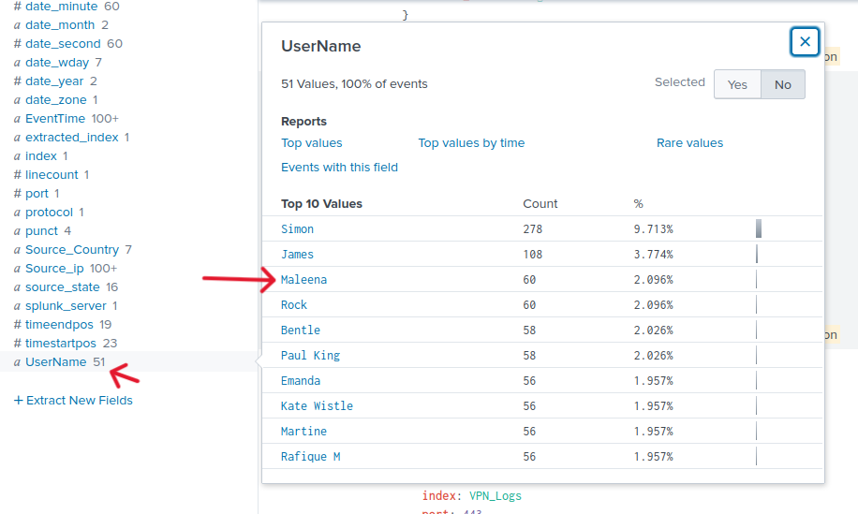This screenshot has height=514, width=858.
Task: Select Maleena from top values
Action: point(303,280)
